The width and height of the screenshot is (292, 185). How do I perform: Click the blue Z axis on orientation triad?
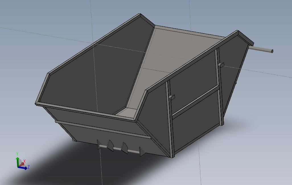coord(23,168)
